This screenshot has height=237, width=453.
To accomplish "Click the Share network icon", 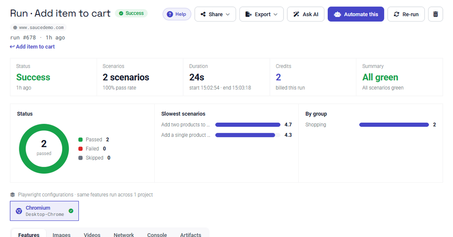I will pyautogui.click(x=203, y=14).
